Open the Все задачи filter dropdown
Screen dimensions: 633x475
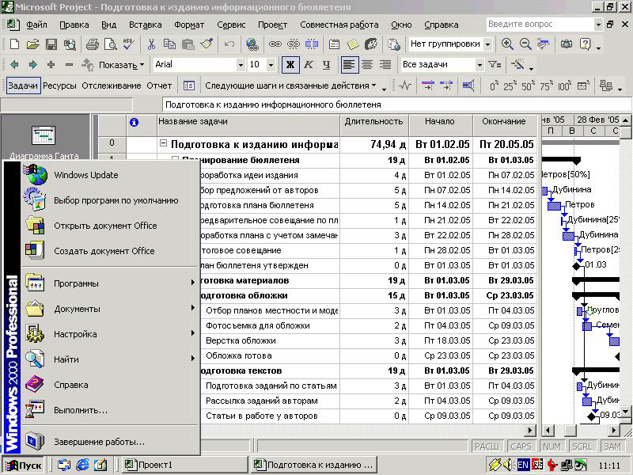(x=479, y=65)
